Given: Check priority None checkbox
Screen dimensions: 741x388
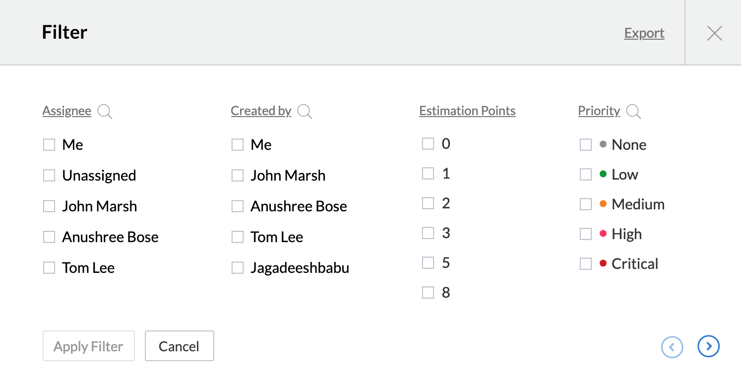Looking at the screenshot, I should click(x=586, y=145).
